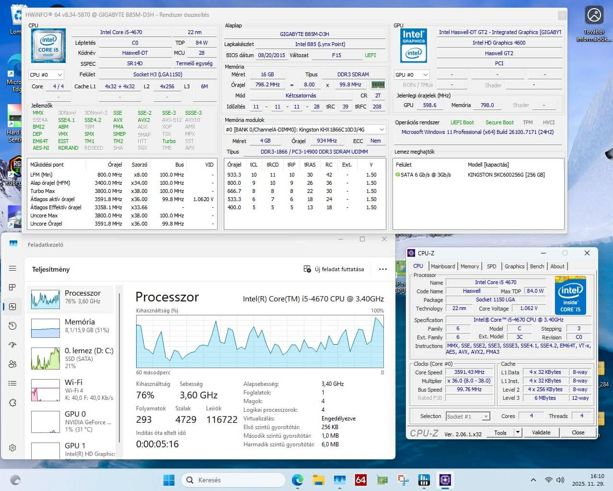Switch to SPD tab in CPU-Z
Screen dimensions: 613x491
pyautogui.click(x=491, y=266)
